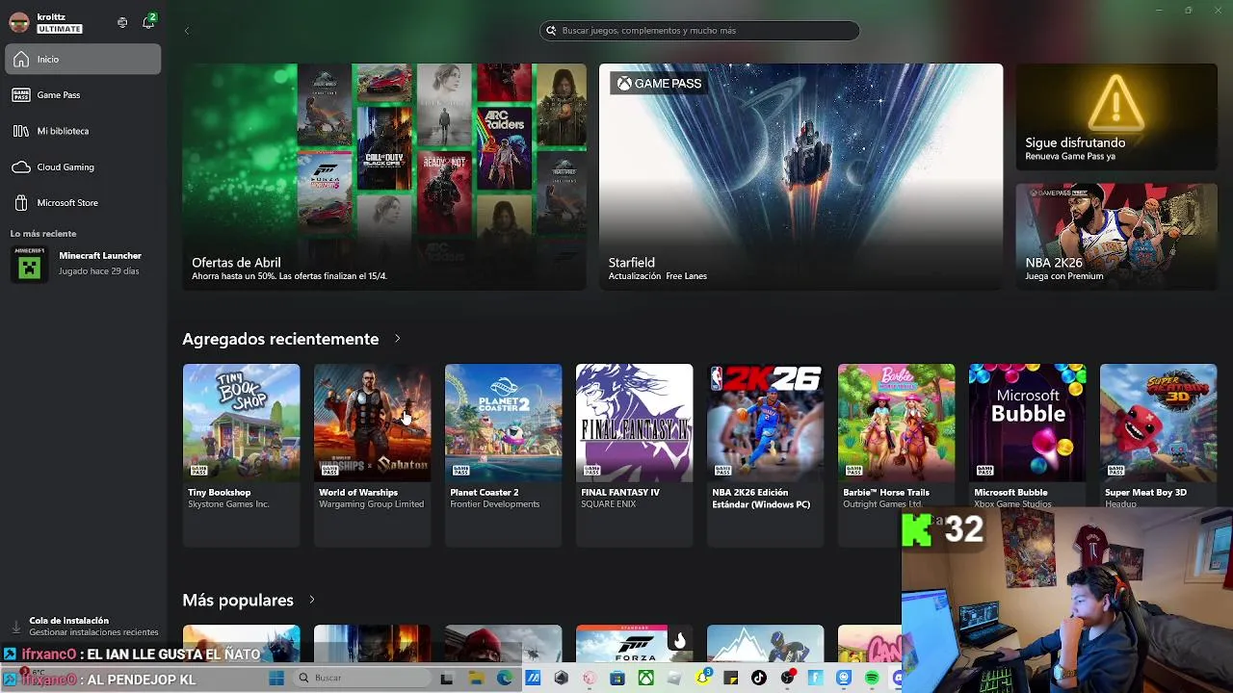This screenshot has width=1233, height=693.
Task: Launch Microsoft Edge from taskbar
Action: [x=506, y=678]
